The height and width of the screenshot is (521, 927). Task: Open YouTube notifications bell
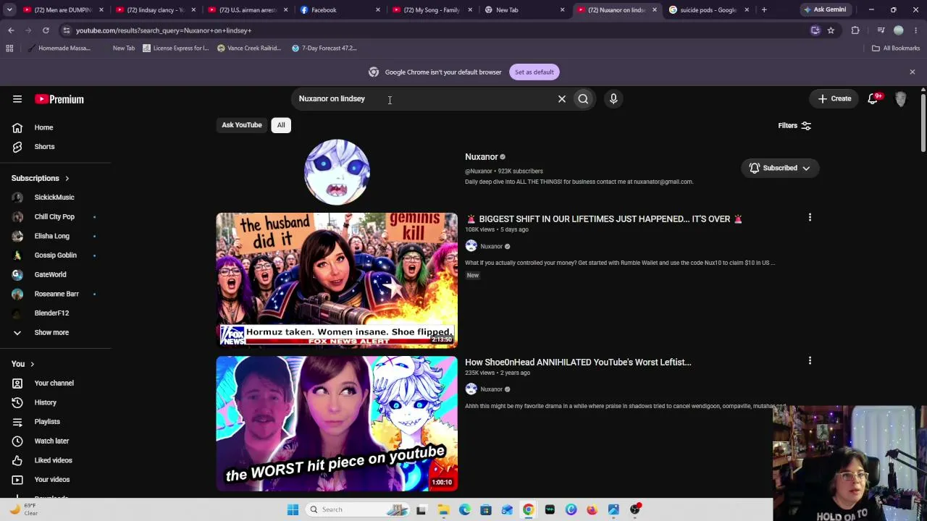pos(873,98)
